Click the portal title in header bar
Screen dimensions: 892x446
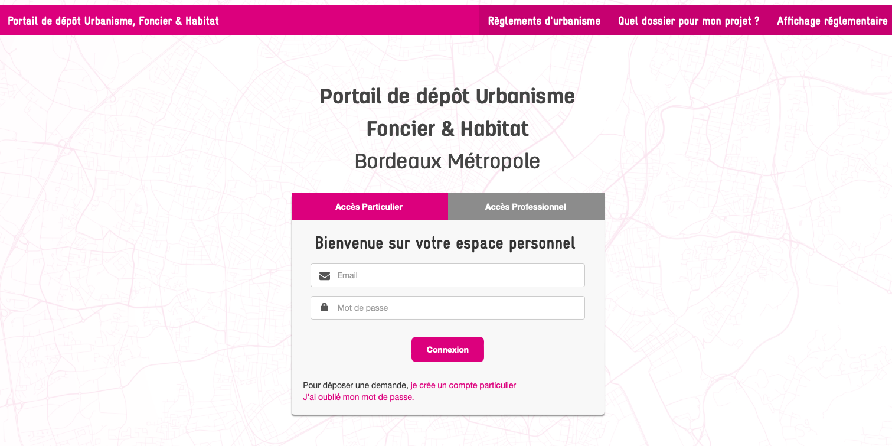tap(113, 21)
